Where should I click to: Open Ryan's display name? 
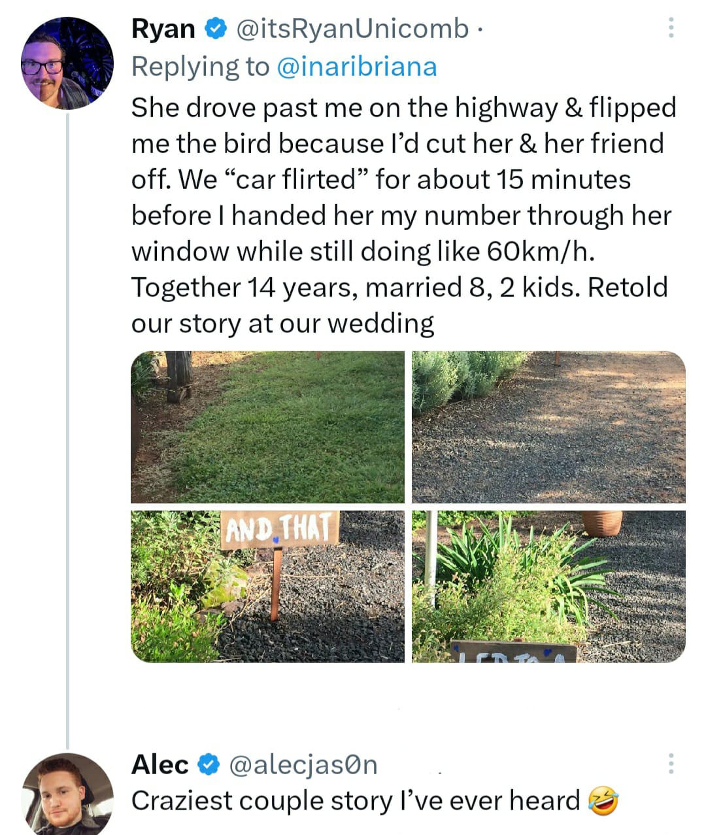(162, 28)
